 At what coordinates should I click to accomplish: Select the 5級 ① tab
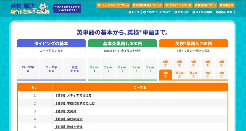click(166, 64)
